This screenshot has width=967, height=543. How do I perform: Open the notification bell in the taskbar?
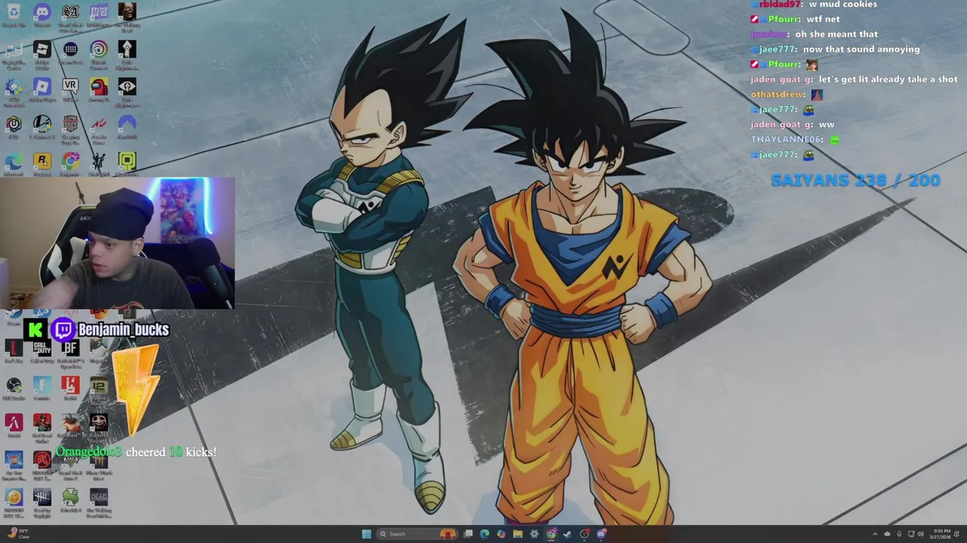pos(956,534)
